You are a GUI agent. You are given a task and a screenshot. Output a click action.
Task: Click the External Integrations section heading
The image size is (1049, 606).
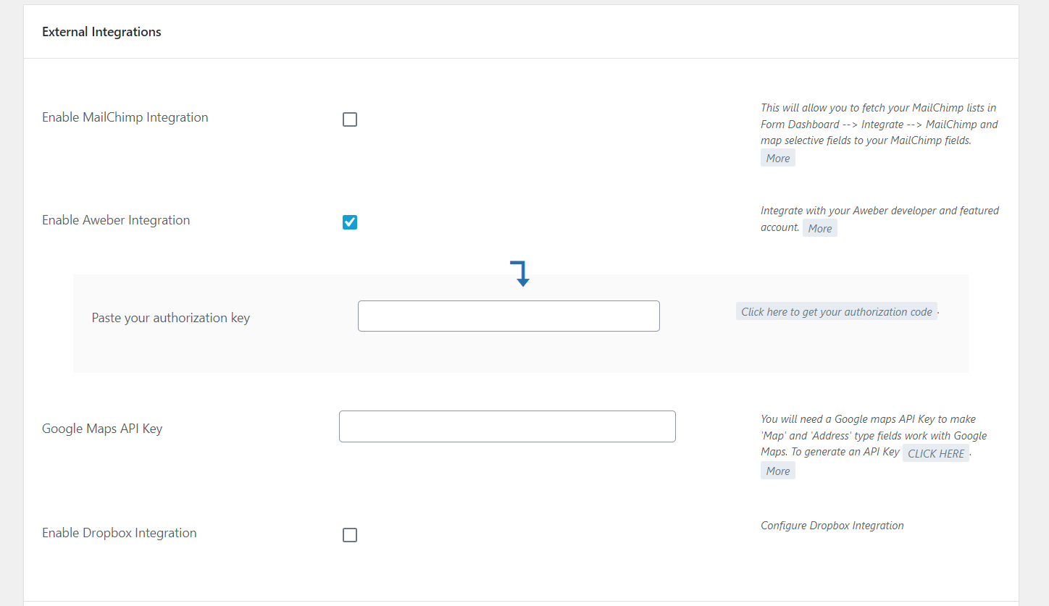click(x=101, y=32)
